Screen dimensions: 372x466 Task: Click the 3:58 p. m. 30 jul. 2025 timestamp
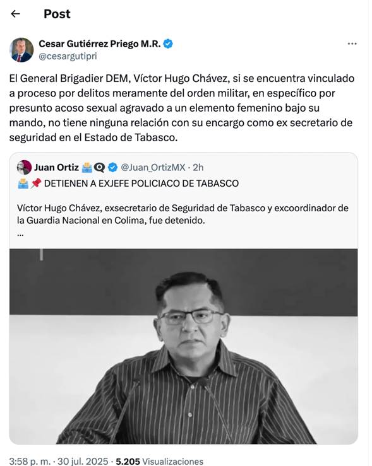point(59,461)
